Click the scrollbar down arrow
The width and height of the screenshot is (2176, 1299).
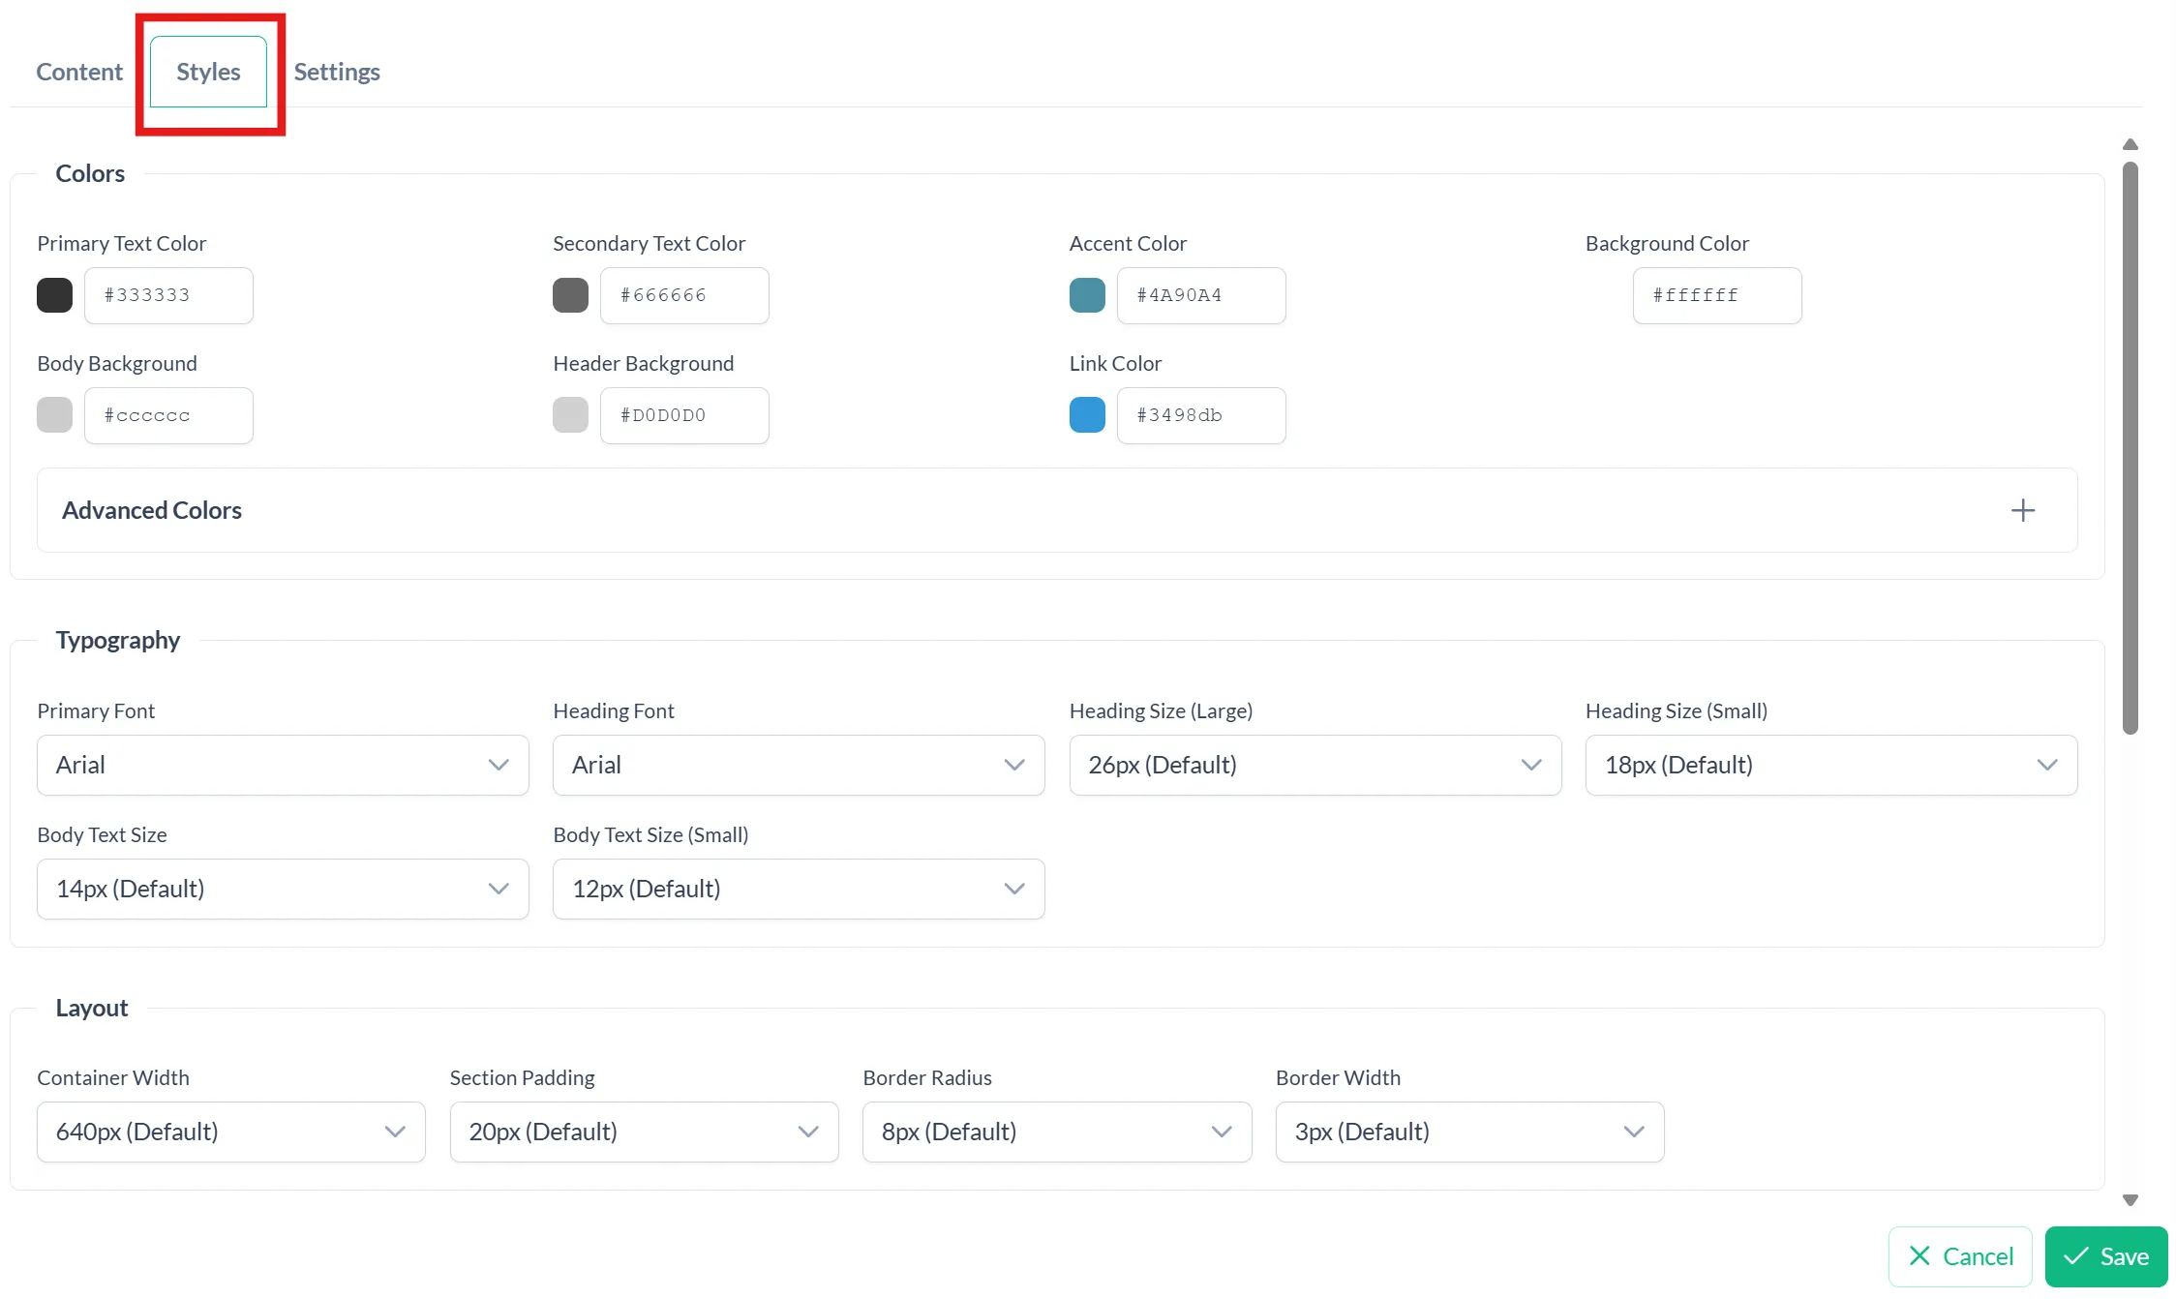click(x=2131, y=1200)
